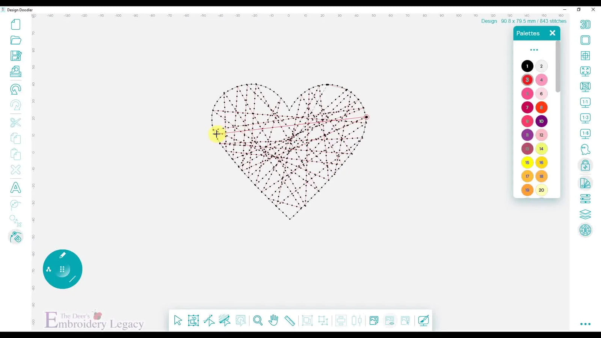The height and width of the screenshot is (338, 601).
Task: Pick pale yellow color 20
Action: click(541, 190)
